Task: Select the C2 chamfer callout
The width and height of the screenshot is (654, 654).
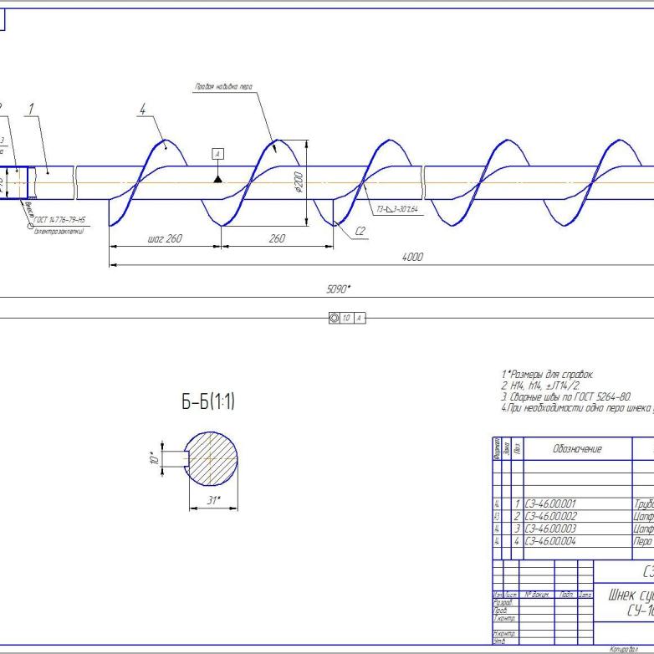Action: point(360,231)
